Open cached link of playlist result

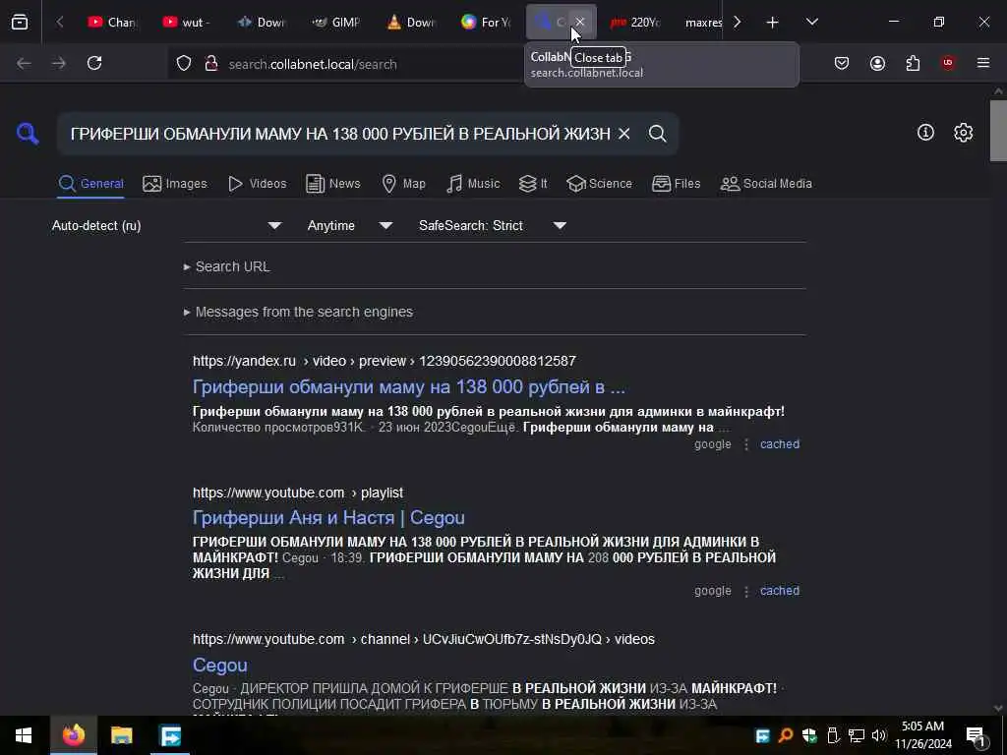(x=780, y=591)
